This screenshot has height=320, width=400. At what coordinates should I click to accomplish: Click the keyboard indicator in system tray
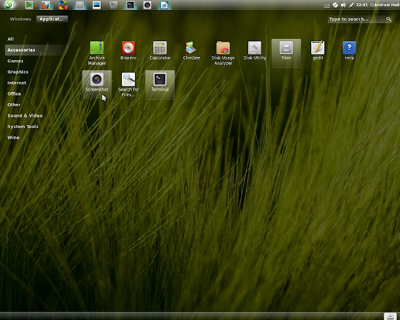point(327,5)
